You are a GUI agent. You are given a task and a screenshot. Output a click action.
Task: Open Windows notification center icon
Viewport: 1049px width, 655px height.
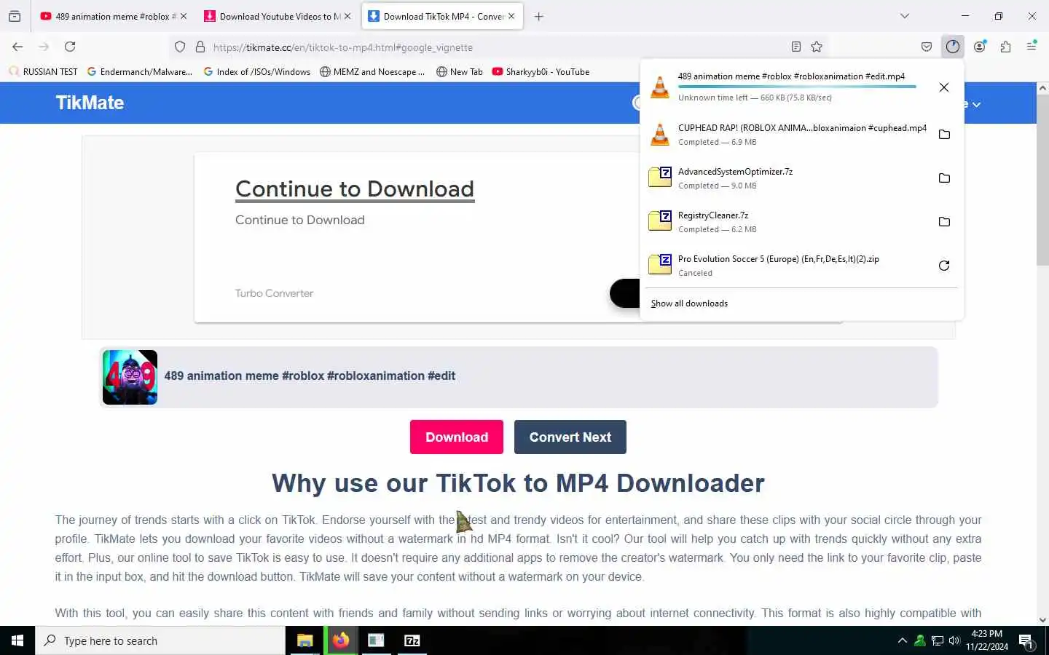pyautogui.click(x=1026, y=641)
